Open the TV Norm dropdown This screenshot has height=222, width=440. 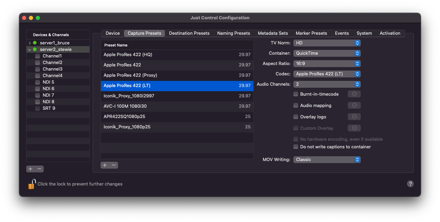[327, 43]
